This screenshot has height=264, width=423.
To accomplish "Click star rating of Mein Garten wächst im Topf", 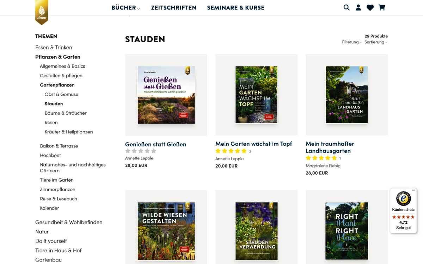I will tap(231, 151).
